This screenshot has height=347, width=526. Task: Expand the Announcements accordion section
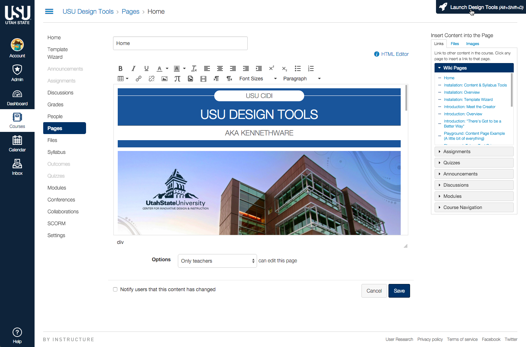(x=474, y=174)
